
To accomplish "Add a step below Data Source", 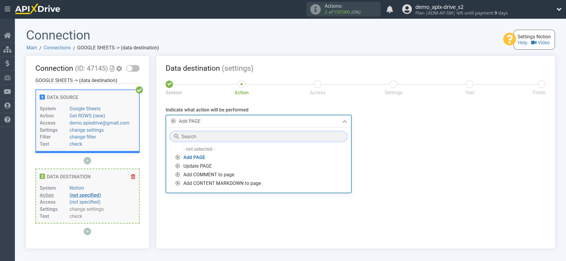I will click(x=87, y=161).
